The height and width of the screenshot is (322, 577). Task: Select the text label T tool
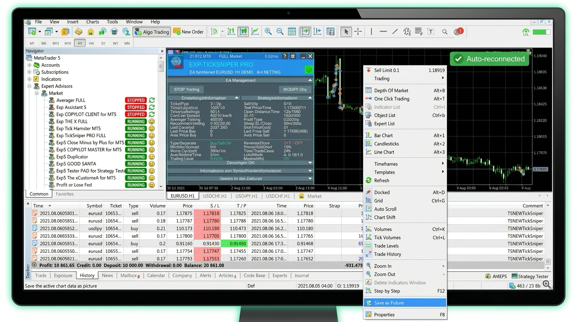[x=431, y=31]
